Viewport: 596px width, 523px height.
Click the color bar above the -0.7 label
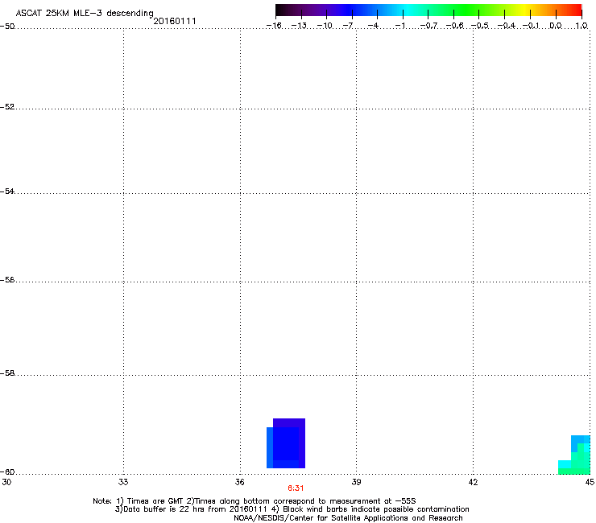(x=428, y=10)
